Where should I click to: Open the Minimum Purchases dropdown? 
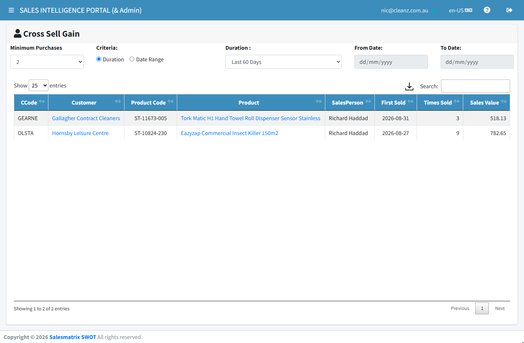tap(47, 62)
